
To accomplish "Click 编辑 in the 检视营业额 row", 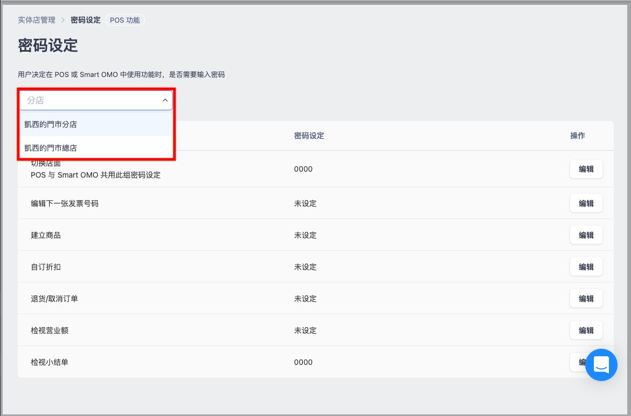I will click(586, 330).
